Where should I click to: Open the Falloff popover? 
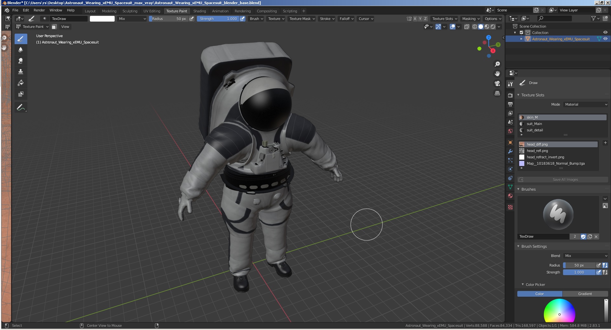[x=346, y=19]
